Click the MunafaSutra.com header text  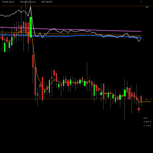[x=28, y=2]
